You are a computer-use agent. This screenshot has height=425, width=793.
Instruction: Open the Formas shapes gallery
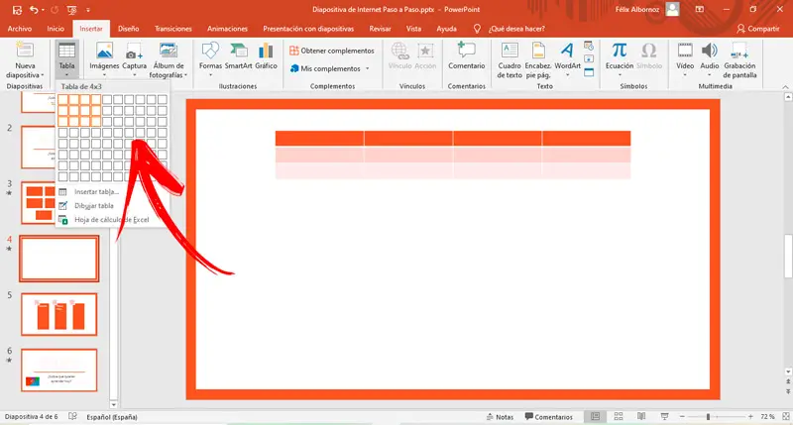click(210, 59)
